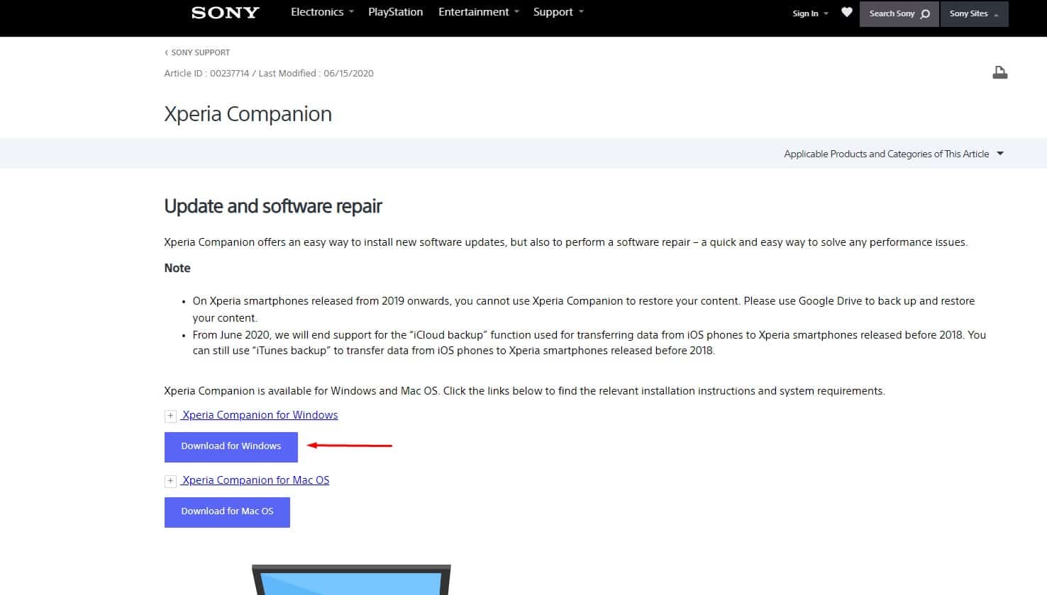Click the search magnifier icon
The height and width of the screenshot is (595, 1047).
[x=925, y=14]
